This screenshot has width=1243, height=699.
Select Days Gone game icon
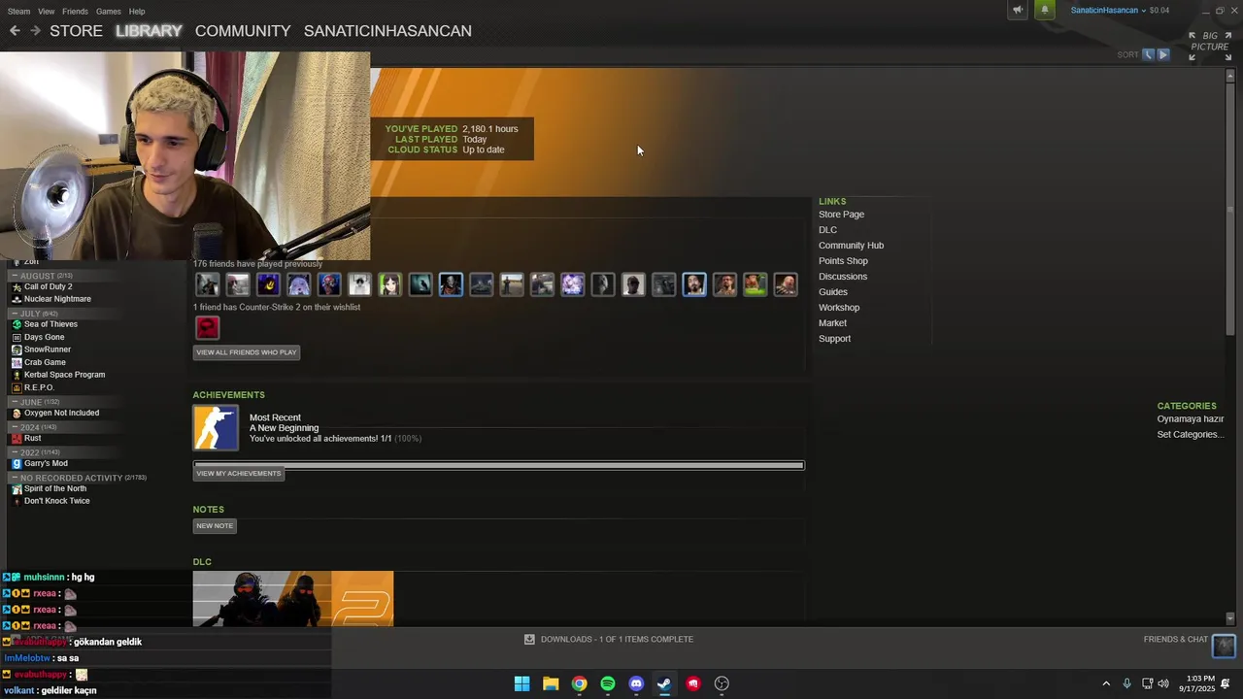(17, 337)
